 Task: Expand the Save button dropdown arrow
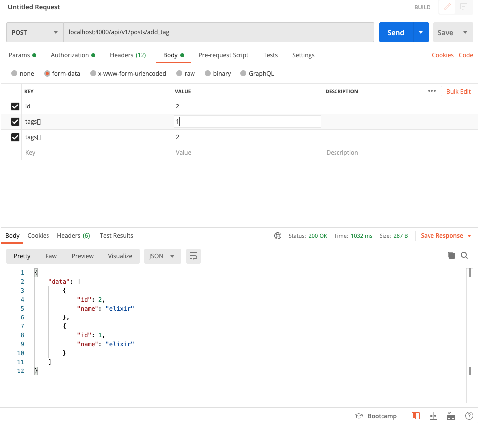coord(465,32)
